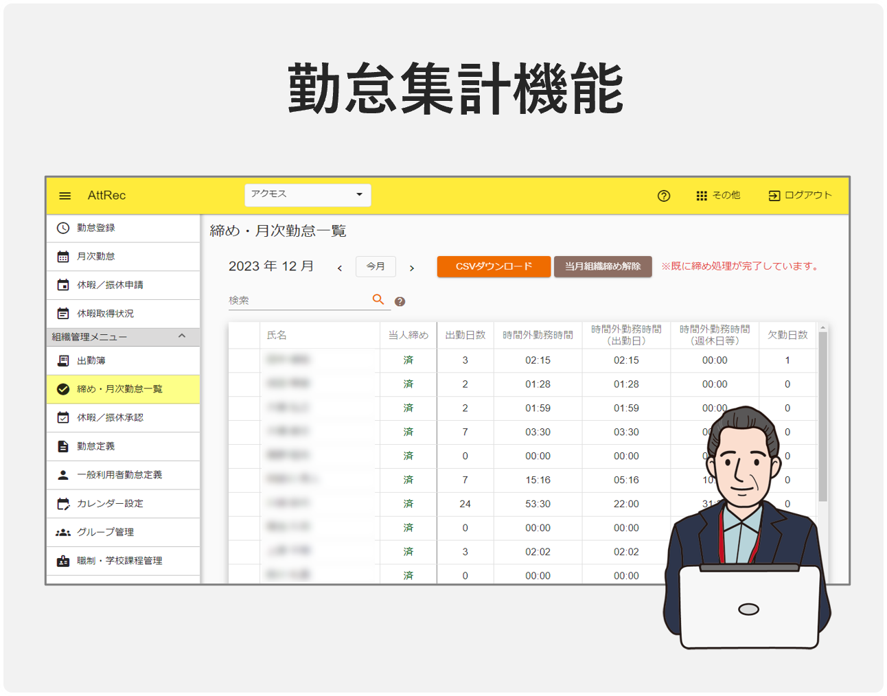Viewport: 887px width, 696px height.
Task: Click the badge icon beside 職制・学校課程管理
Action: tap(63, 561)
